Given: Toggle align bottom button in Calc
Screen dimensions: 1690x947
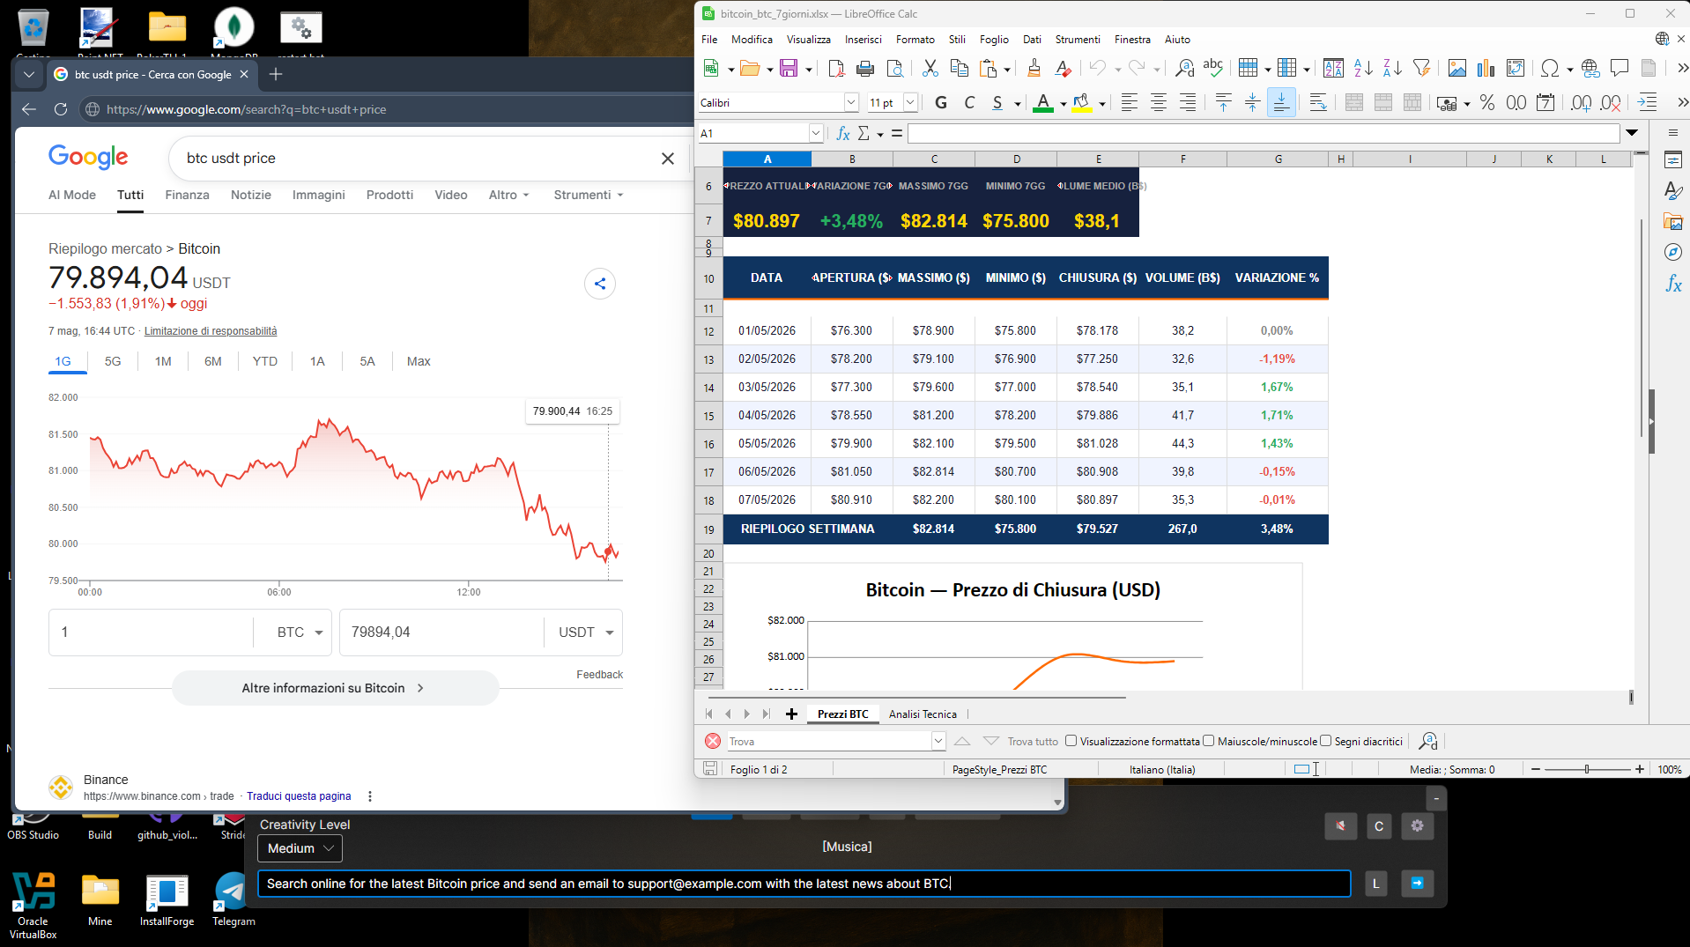Looking at the screenshot, I should pyautogui.click(x=1281, y=103).
